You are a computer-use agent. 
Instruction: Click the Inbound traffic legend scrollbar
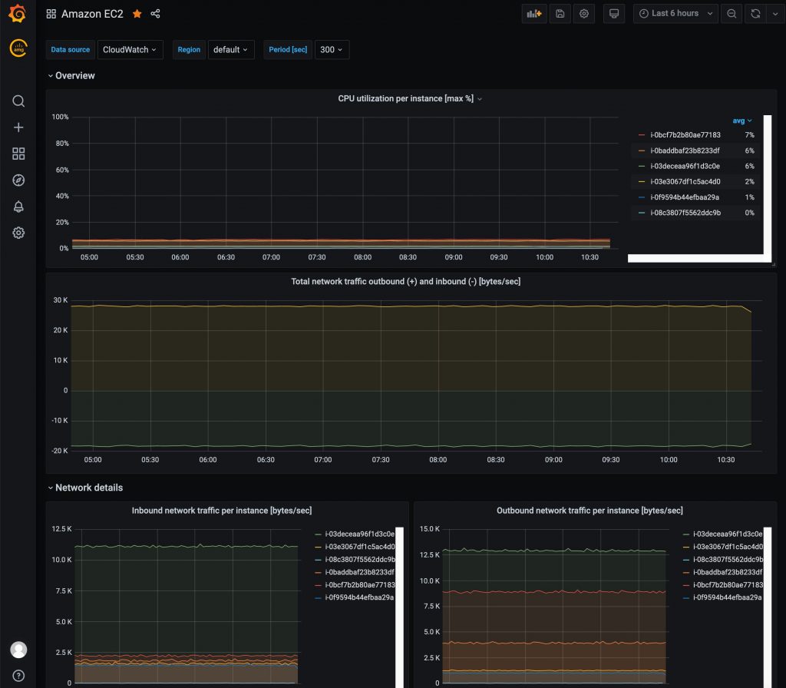coord(399,607)
